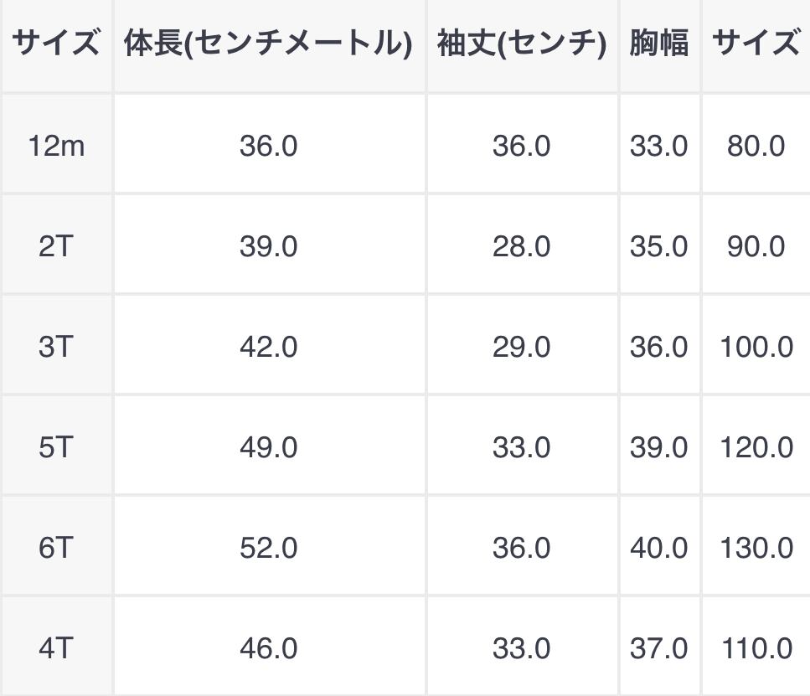
Task: Select the 42.0 body length value
Action: 268,347
